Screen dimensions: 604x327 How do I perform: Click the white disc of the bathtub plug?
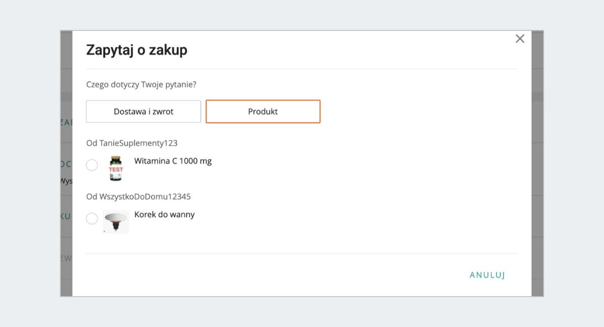pyautogui.click(x=116, y=216)
